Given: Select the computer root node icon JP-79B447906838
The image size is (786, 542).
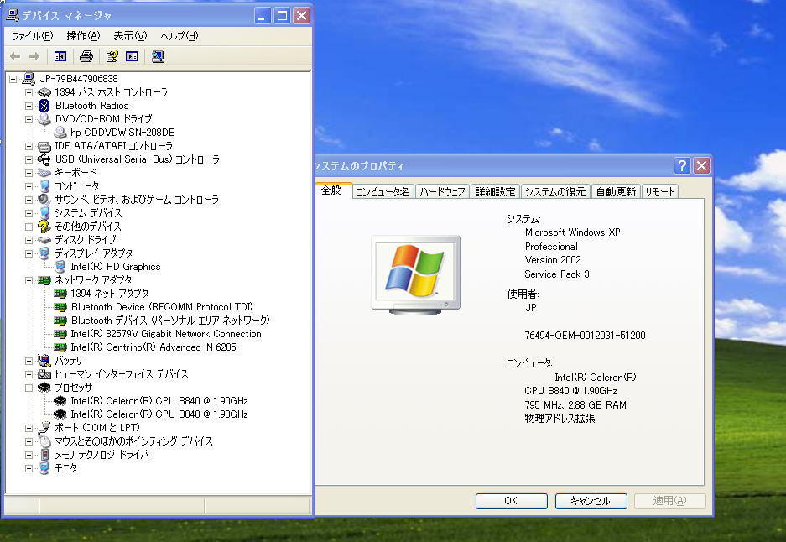Looking at the screenshot, I should pyautogui.click(x=29, y=79).
